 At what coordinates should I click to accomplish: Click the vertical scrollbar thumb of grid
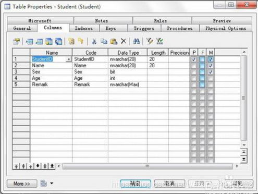coord(244,98)
